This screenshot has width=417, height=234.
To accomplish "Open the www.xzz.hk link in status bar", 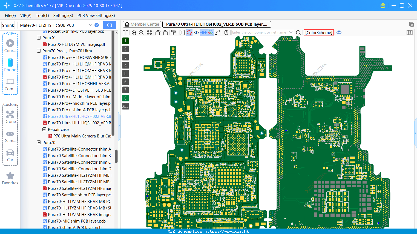I will tap(227, 231).
